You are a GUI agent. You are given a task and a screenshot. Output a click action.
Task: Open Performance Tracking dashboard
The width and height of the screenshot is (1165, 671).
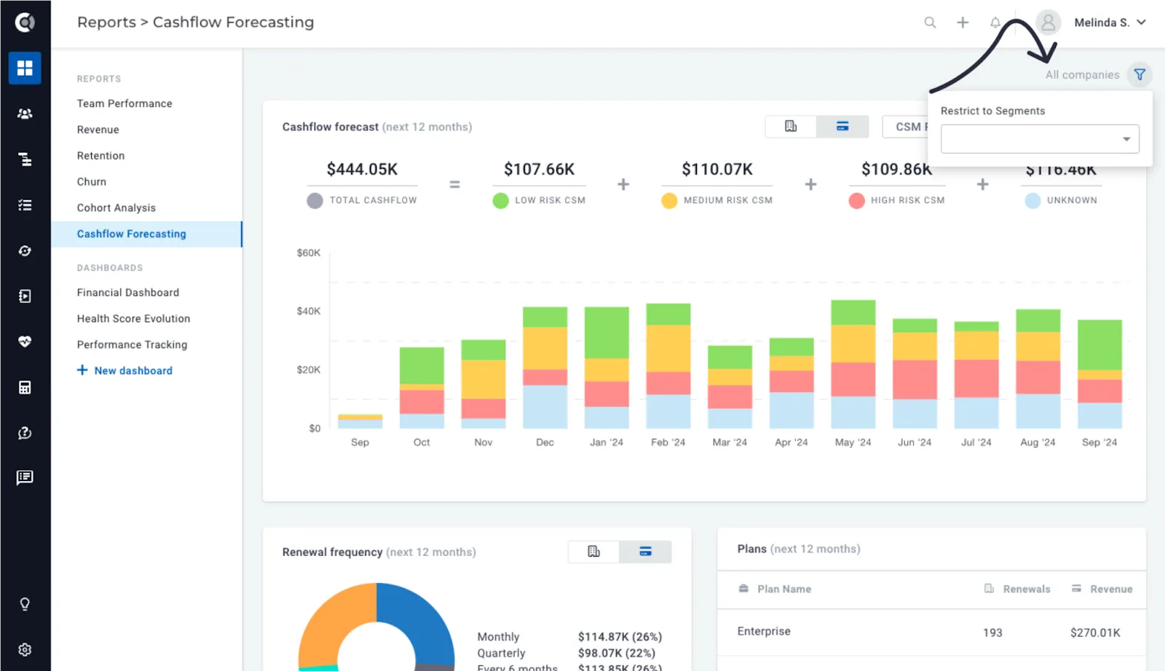click(x=132, y=345)
